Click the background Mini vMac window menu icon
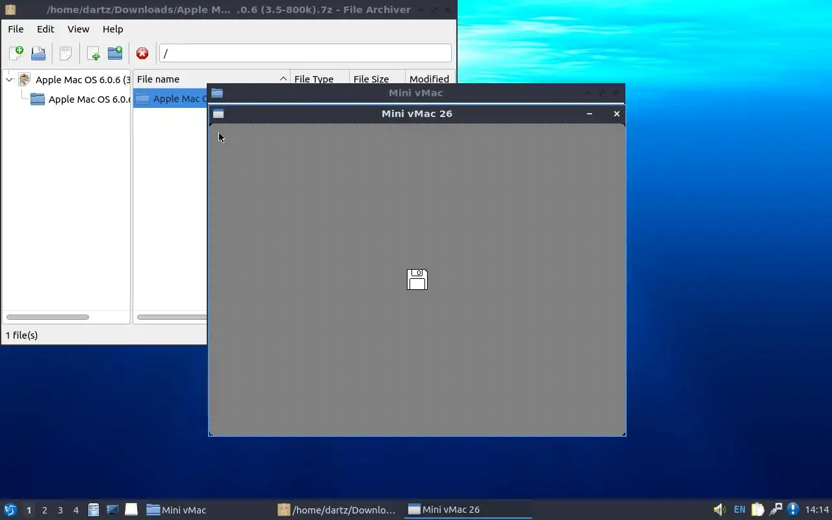The width and height of the screenshot is (832, 520). pos(217,93)
